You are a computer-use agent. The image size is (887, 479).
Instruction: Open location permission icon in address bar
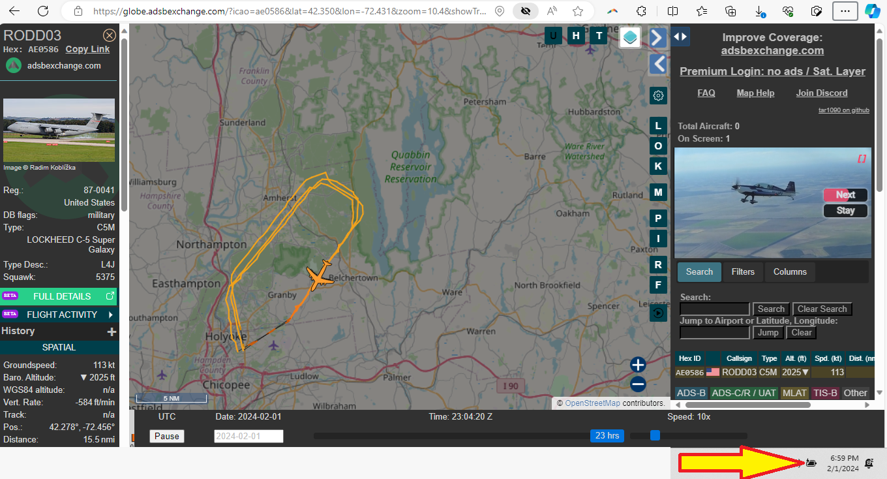pyautogui.click(x=500, y=11)
